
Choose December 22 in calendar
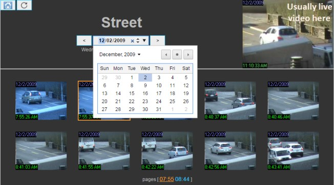(132, 101)
